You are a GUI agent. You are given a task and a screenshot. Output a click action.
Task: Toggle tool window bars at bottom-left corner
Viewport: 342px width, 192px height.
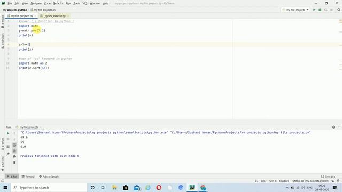2,181
